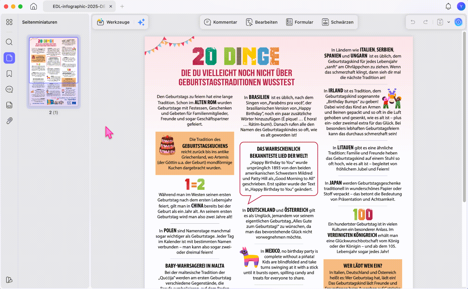
Task: Click the '1=2' graphic in the document
Action: 195,184
